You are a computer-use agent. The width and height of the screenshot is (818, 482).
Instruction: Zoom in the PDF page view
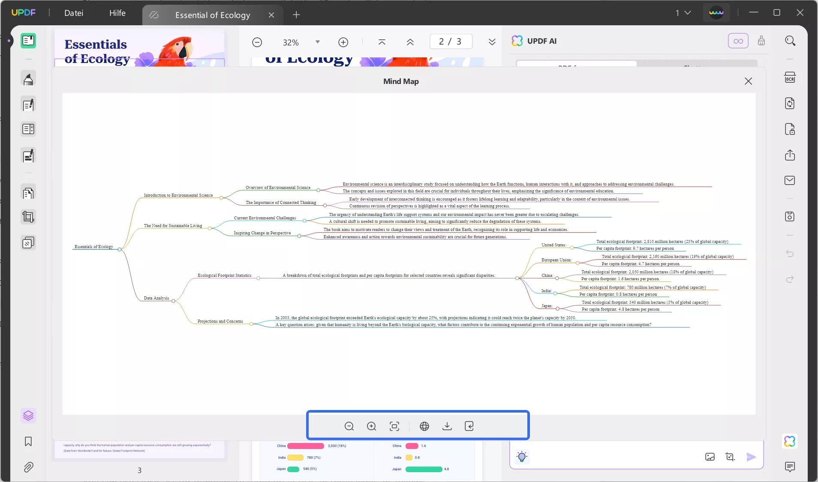(343, 42)
